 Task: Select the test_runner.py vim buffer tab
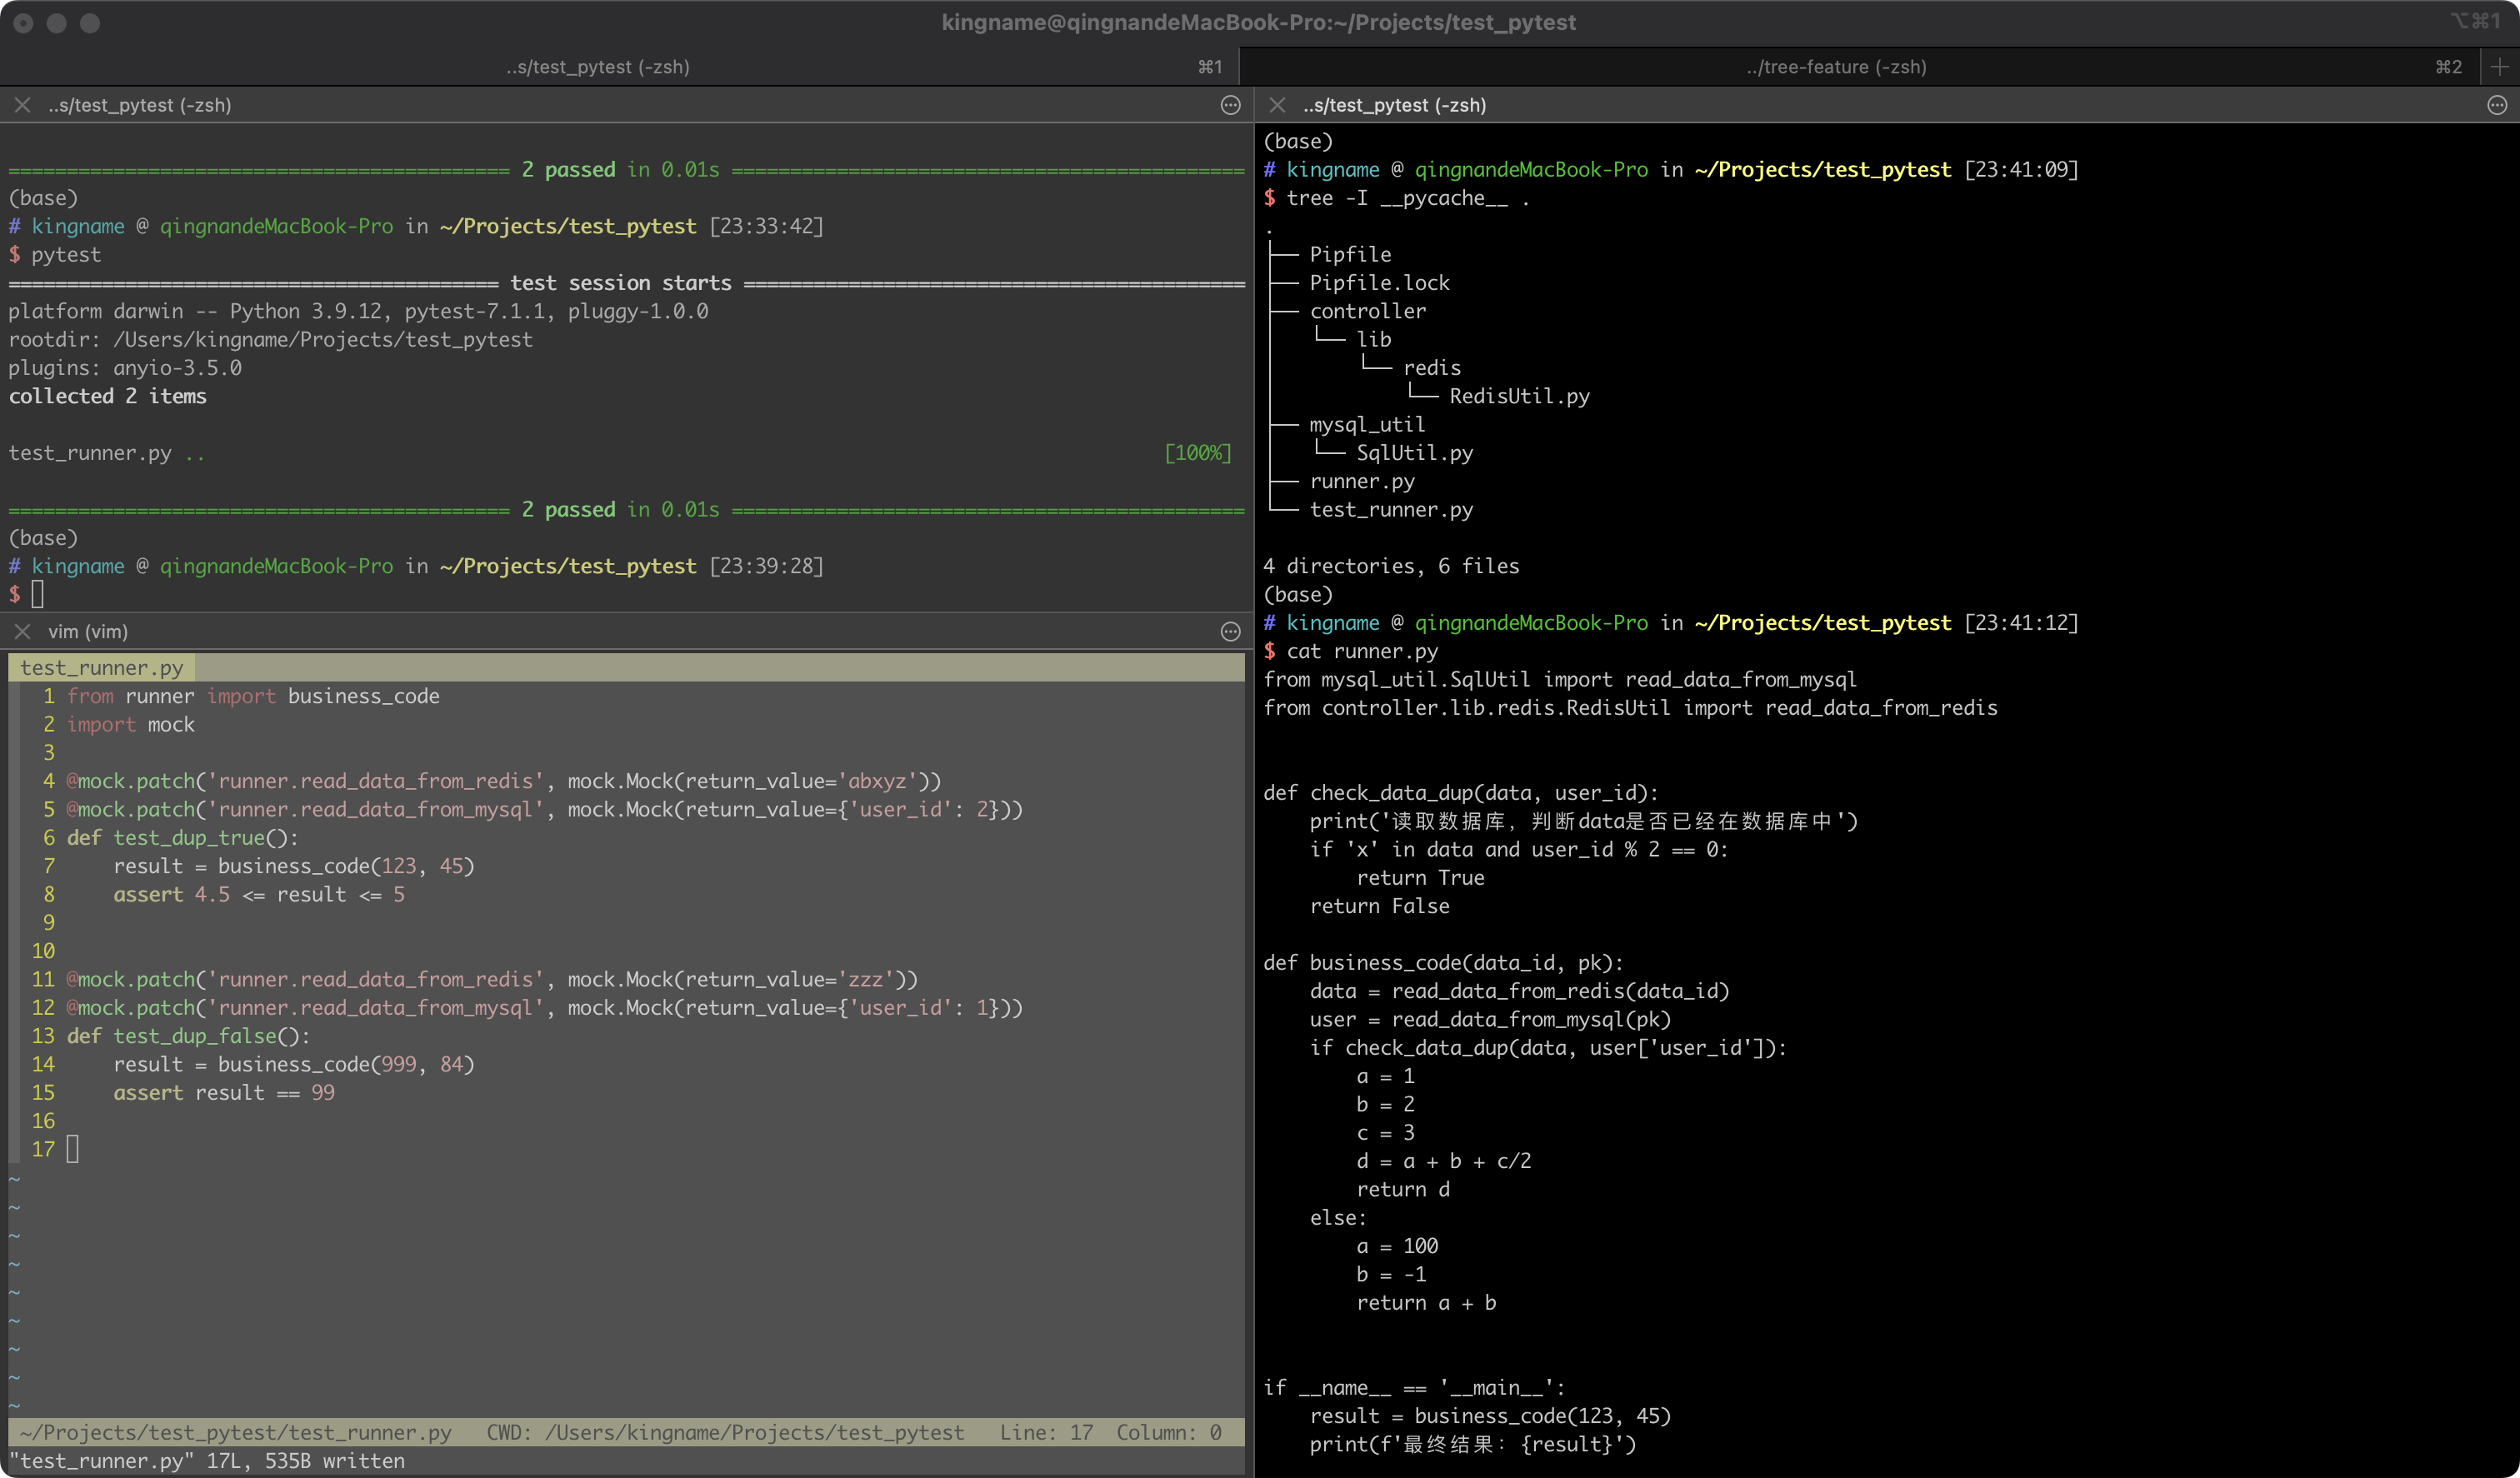(x=101, y=667)
